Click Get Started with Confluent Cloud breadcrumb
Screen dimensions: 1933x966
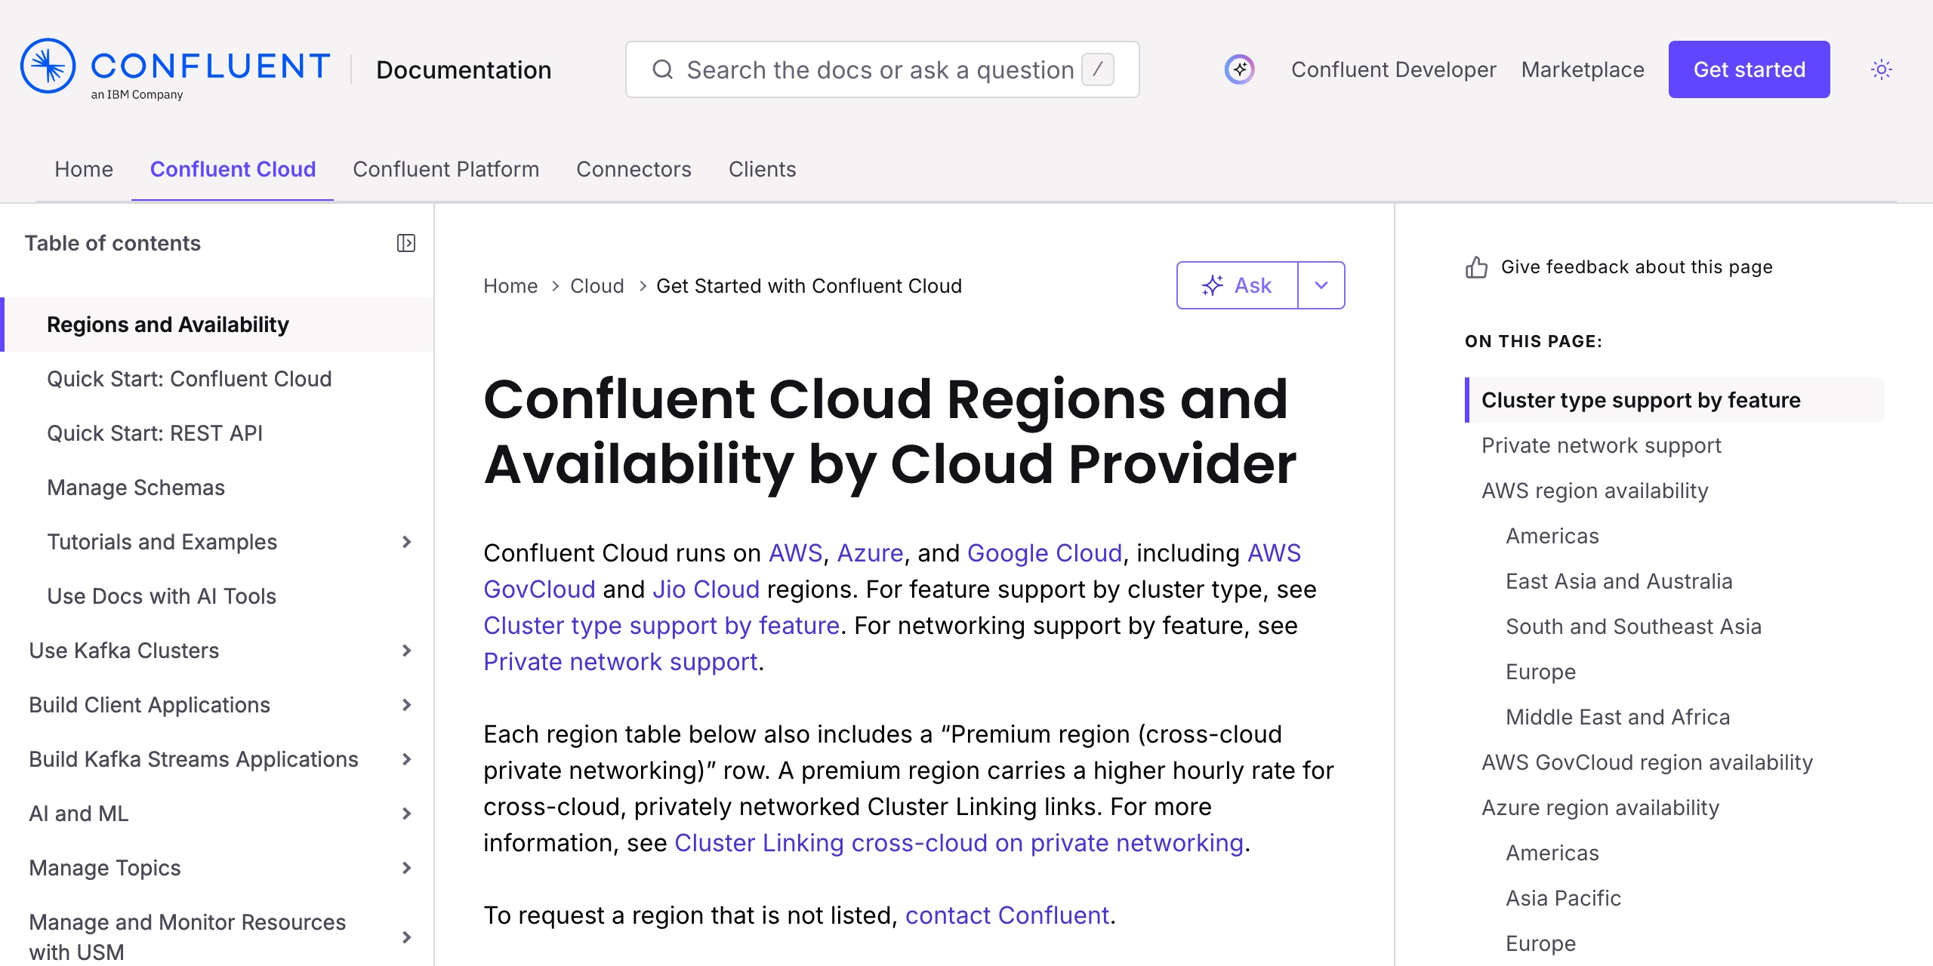[809, 286]
